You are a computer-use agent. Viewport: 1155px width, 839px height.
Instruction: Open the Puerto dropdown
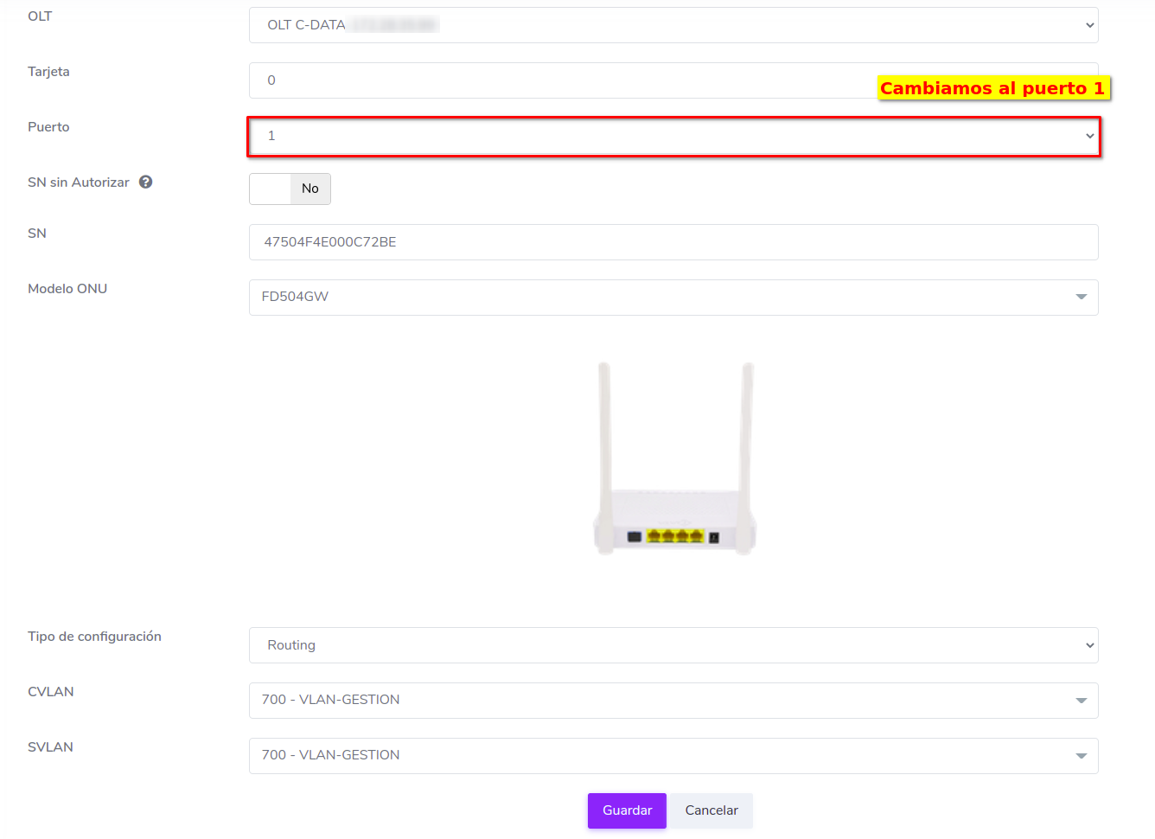point(673,136)
